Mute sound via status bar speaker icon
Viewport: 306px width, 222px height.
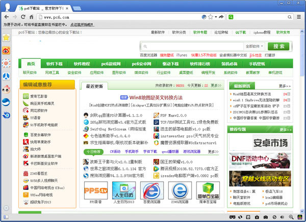(282, 217)
